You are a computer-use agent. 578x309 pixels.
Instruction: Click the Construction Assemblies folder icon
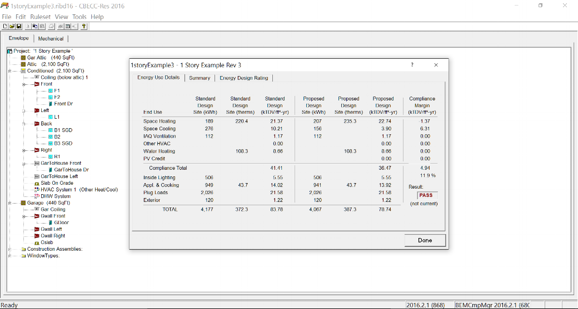[x=23, y=249]
